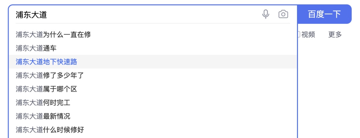Click suggestion 浦东大道属于哪个区
This screenshot has height=138, width=360.
(x=46, y=89)
